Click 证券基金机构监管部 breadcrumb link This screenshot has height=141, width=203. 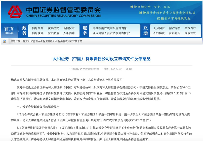41,41
